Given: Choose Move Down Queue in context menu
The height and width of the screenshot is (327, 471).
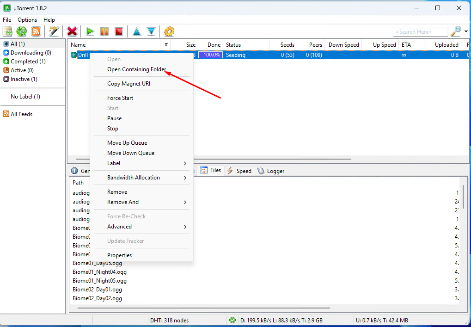Looking at the screenshot, I should pyautogui.click(x=141, y=153).
